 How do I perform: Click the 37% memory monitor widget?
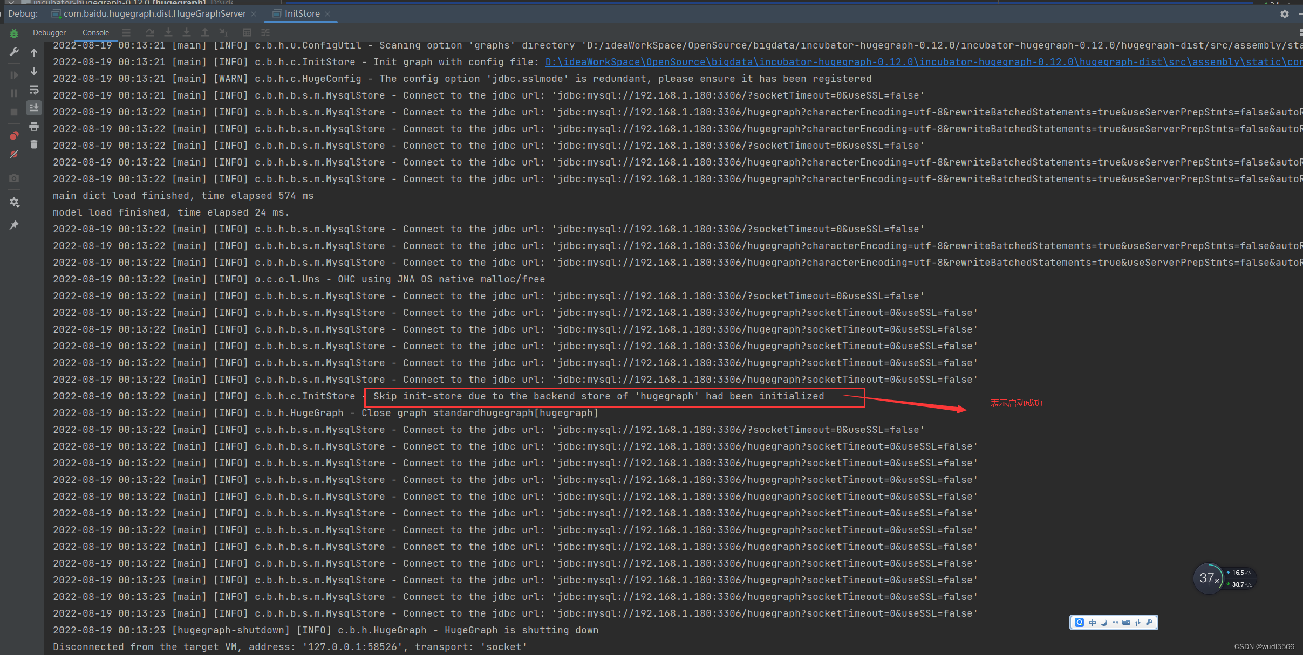(x=1209, y=578)
